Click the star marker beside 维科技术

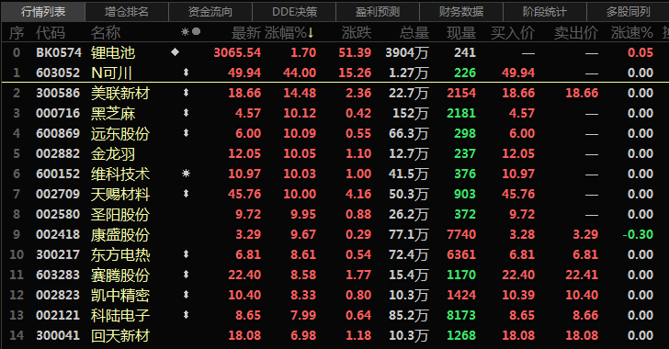point(186,174)
